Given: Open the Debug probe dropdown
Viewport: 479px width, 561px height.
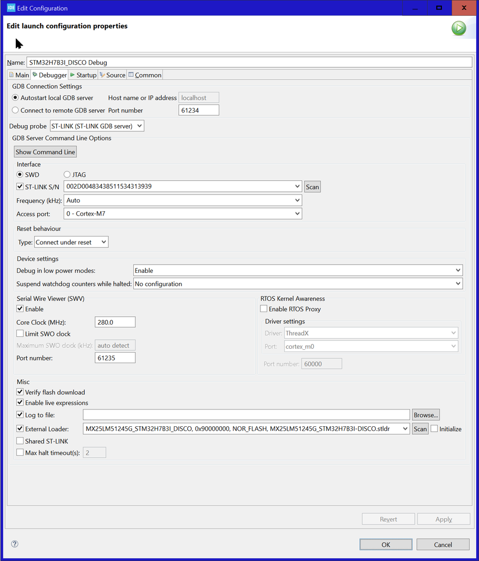Looking at the screenshot, I should pyautogui.click(x=97, y=126).
